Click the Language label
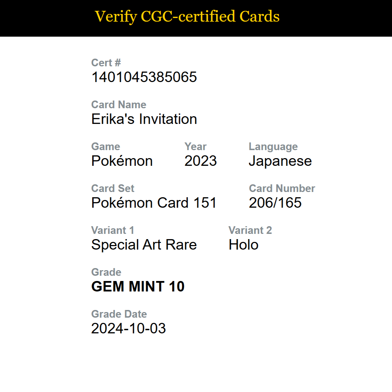The height and width of the screenshot is (392, 392). pyautogui.click(x=273, y=147)
